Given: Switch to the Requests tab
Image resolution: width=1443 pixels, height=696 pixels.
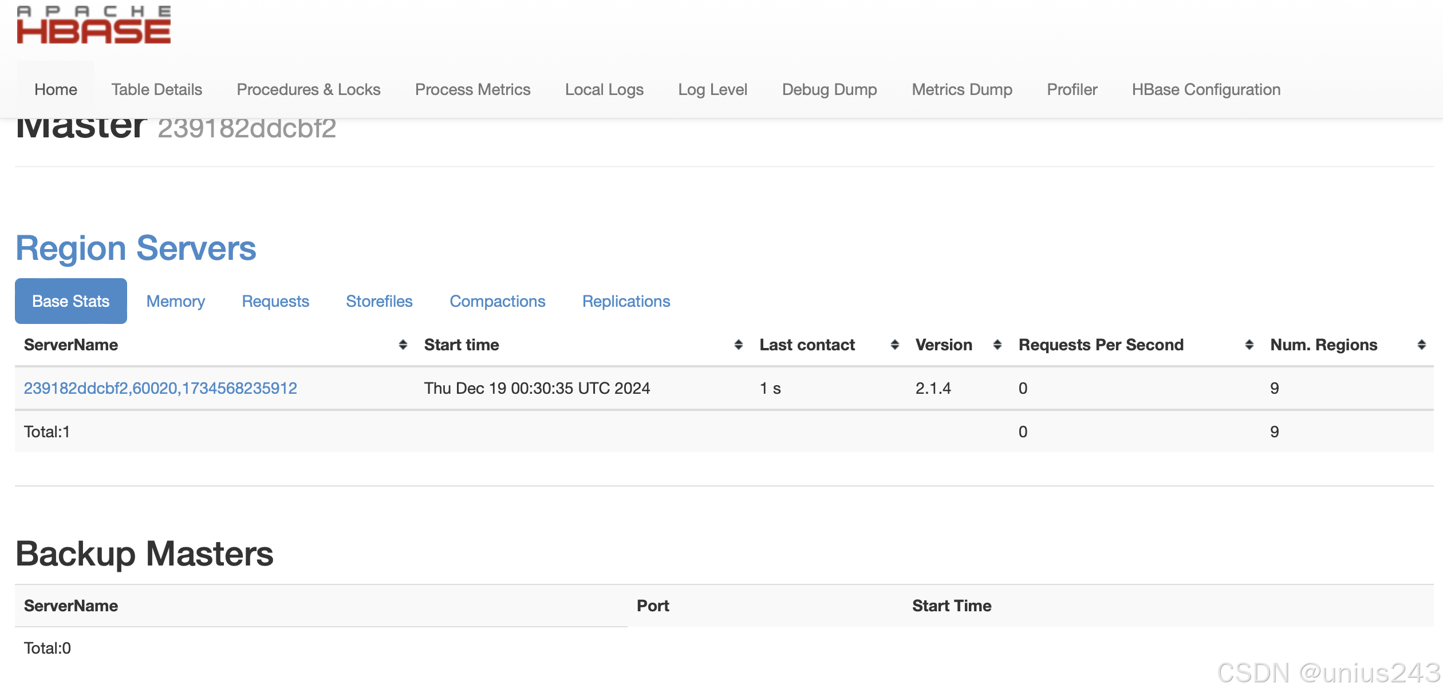Looking at the screenshot, I should point(275,302).
